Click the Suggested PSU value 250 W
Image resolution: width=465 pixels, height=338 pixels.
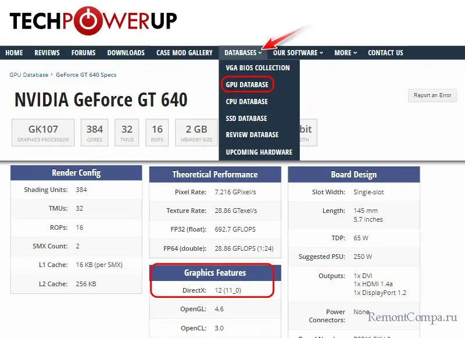[363, 257]
